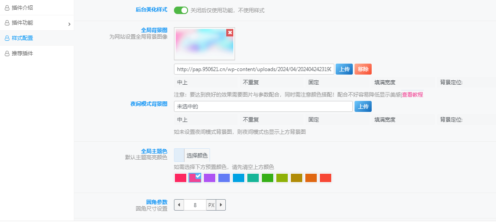Select the teal preset color
The height and width of the screenshot is (222, 496).
click(253, 178)
